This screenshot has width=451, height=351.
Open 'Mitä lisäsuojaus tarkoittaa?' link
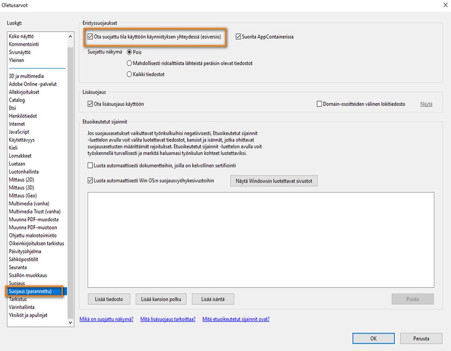(168, 319)
